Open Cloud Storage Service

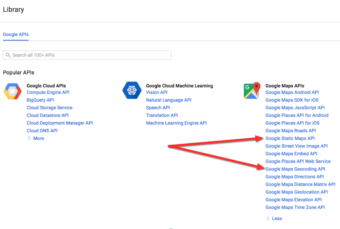click(49, 108)
